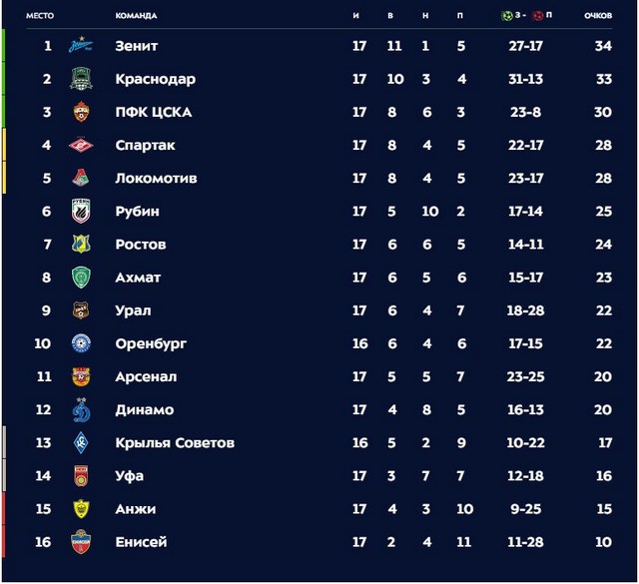The width and height of the screenshot is (639, 584).
Task: Click the Rostov club emblem
Action: (81, 244)
